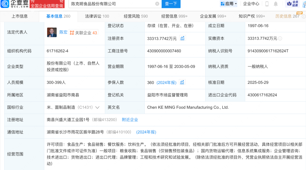Screen dimensions: 306x170
Task: Open legal representative 陈宏 profile link
Action: pyautogui.click(x=63, y=33)
